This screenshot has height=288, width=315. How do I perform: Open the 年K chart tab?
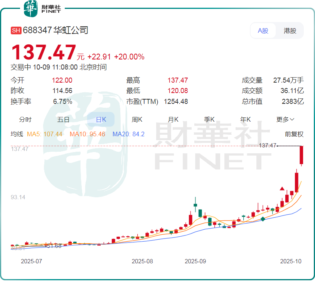[246, 120]
